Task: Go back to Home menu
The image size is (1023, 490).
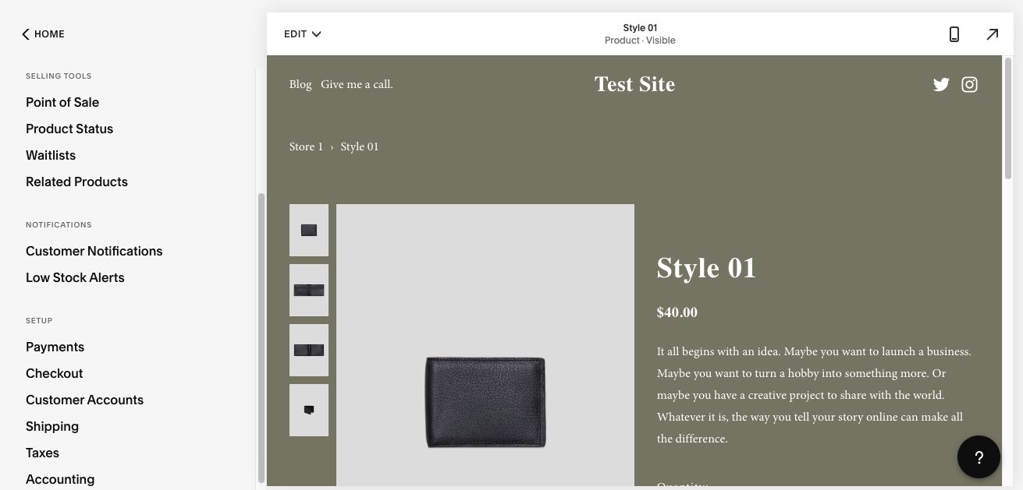Action: pos(43,34)
